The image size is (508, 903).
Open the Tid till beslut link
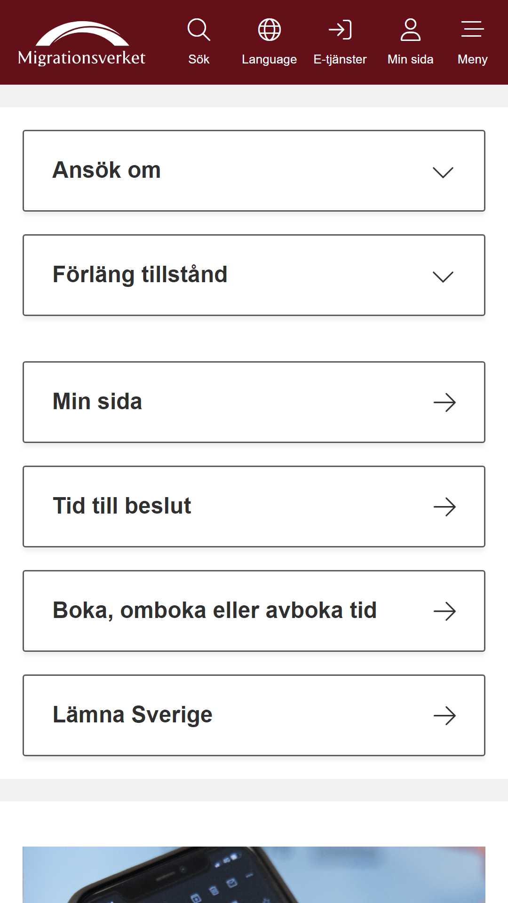pyautogui.click(x=254, y=507)
